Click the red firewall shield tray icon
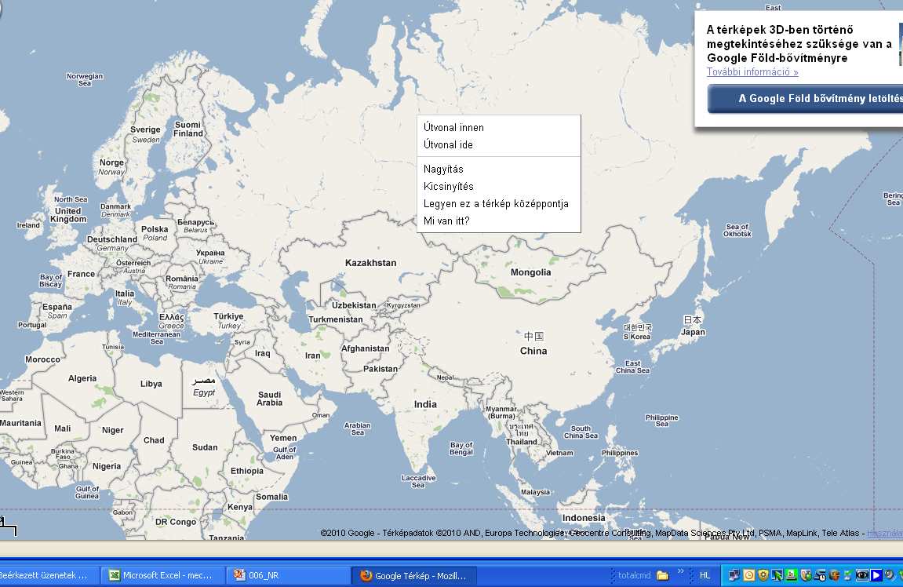The image size is (903, 587). pos(835,575)
